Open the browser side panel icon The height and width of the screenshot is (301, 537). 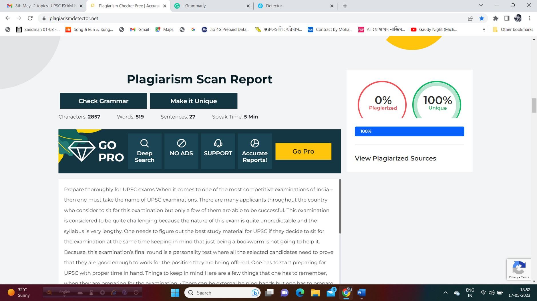tap(507, 18)
